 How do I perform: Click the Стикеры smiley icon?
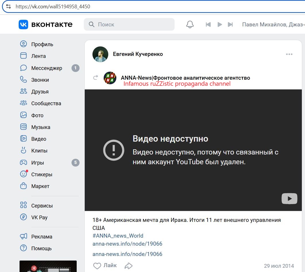point(24,174)
